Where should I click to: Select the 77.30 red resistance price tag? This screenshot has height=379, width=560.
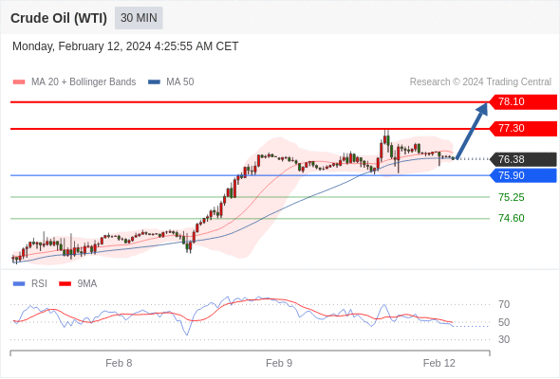pyautogui.click(x=523, y=128)
